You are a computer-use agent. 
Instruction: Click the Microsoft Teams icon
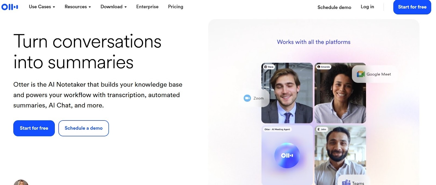(346, 182)
